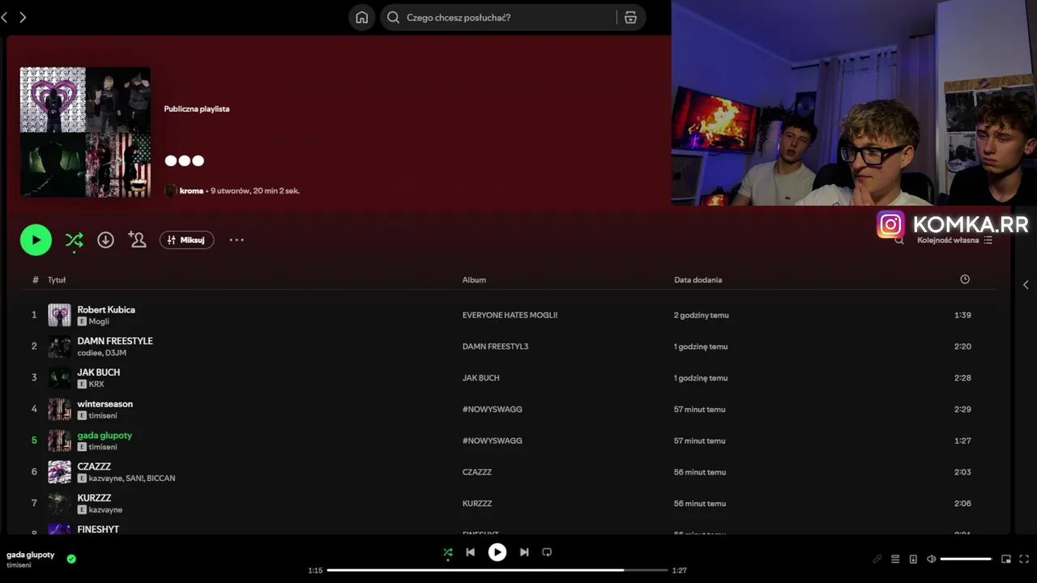
Task: Click the green saved checkmark in player bar
Action: coord(71,559)
